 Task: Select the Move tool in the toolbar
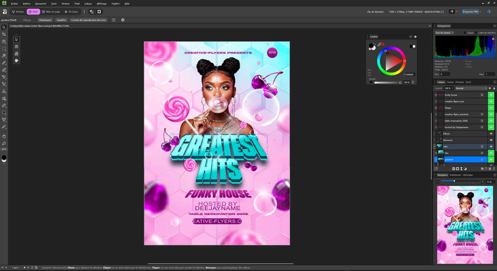pos(4,27)
